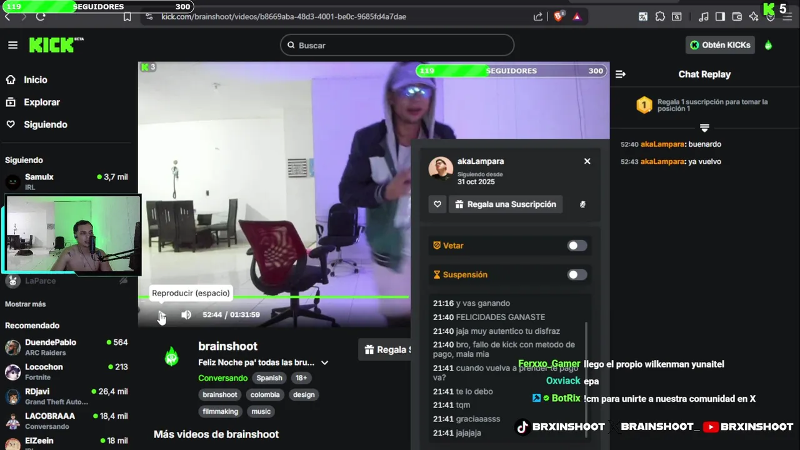Go to Siguiendo page
The image size is (800, 450).
pyautogui.click(x=46, y=124)
